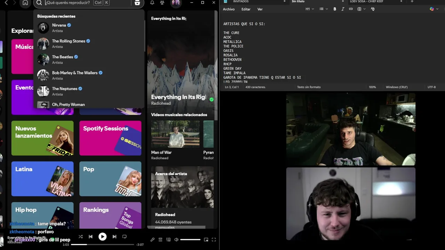Click the clear formatting icon in Notepad
Image resolution: width=445 pixels, height=250 pixels.
[x=373, y=9]
